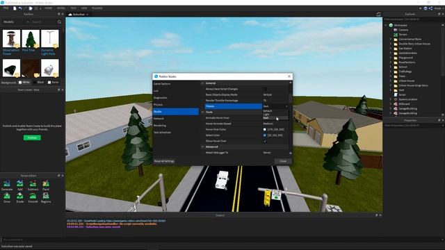Collapse the Workspace tree node
445x250 pixels.
tap(387, 25)
